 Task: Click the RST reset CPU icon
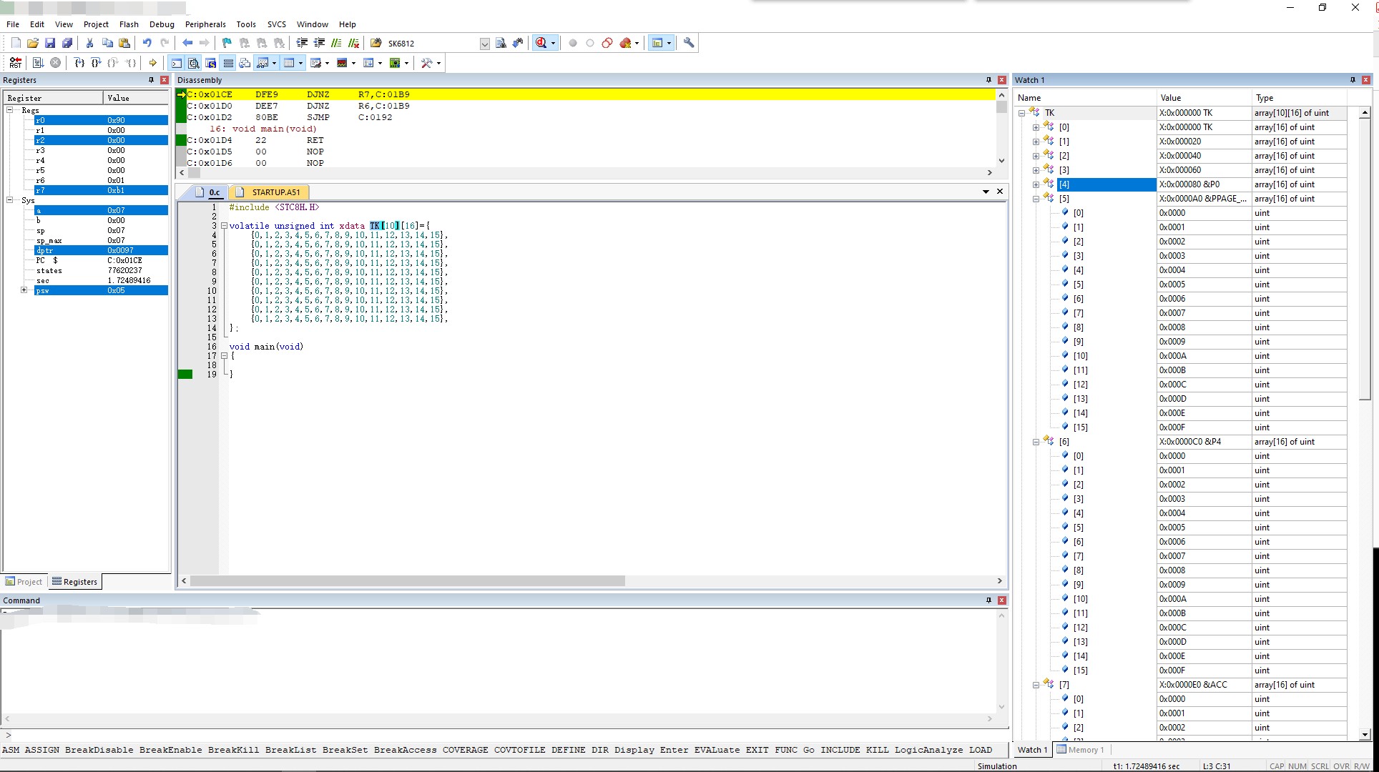coord(15,63)
